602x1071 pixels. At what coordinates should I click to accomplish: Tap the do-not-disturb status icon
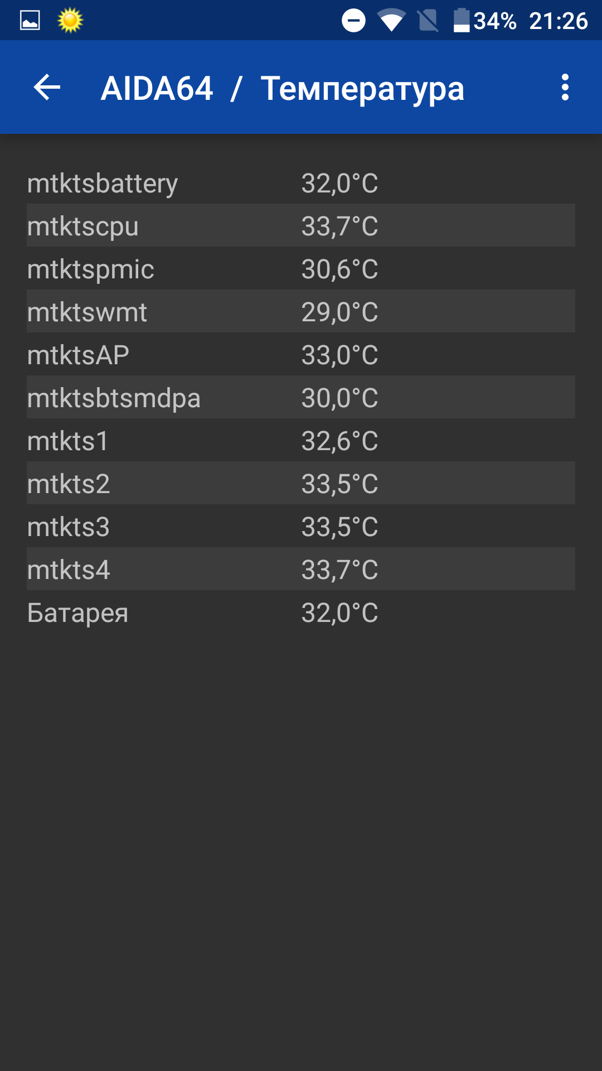coord(353,21)
